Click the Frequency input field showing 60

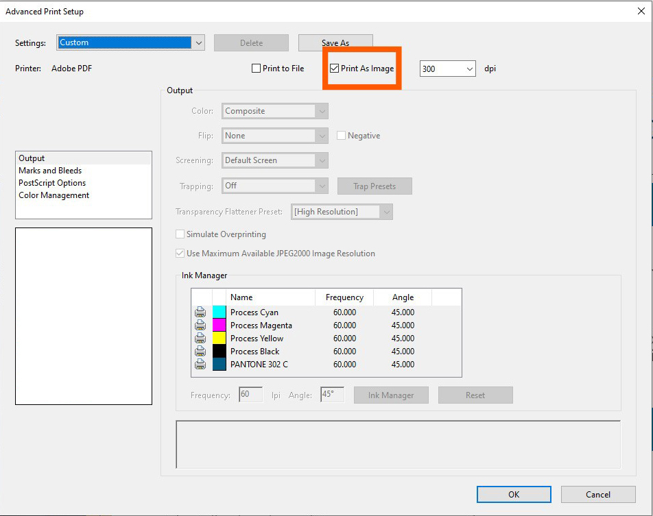point(251,394)
